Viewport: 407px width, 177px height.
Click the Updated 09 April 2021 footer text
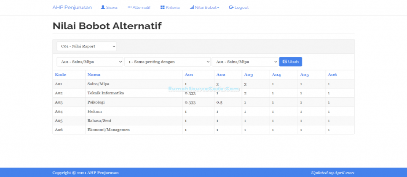pyautogui.click(x=333, y=173)
